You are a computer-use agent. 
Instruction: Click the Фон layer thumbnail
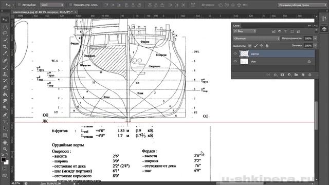click(x=244, y=61)
